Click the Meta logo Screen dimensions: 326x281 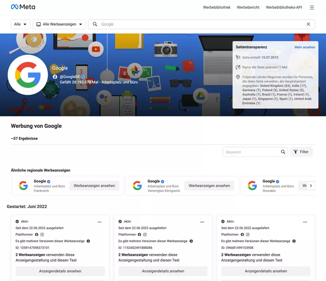[x=23, y=7]
